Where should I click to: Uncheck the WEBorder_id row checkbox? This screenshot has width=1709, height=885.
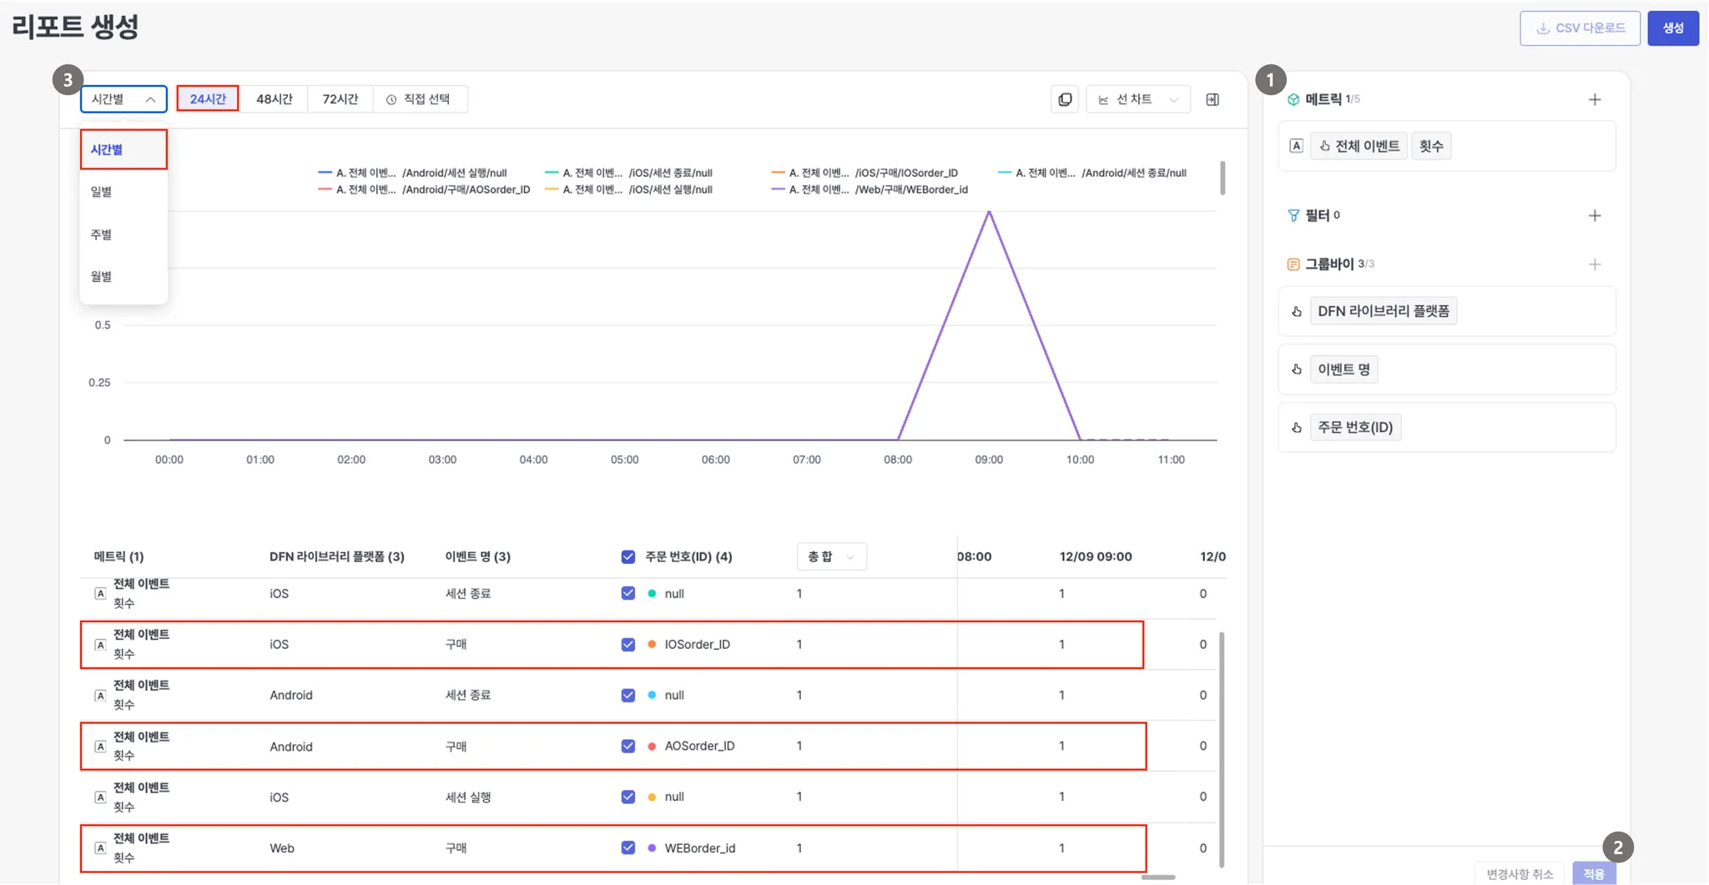[628, 847]
